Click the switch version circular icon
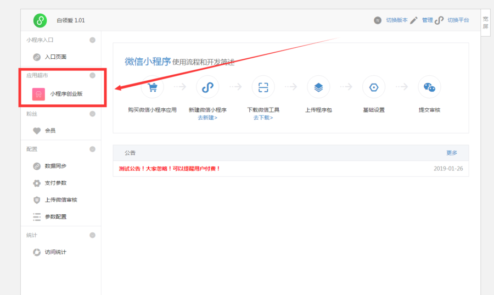The width and height of the screenshot is (494, 295). [378, 20]
